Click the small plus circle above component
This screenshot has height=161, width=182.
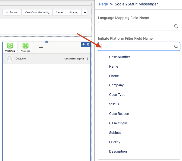pyautogui.click(x=46, y=42)
